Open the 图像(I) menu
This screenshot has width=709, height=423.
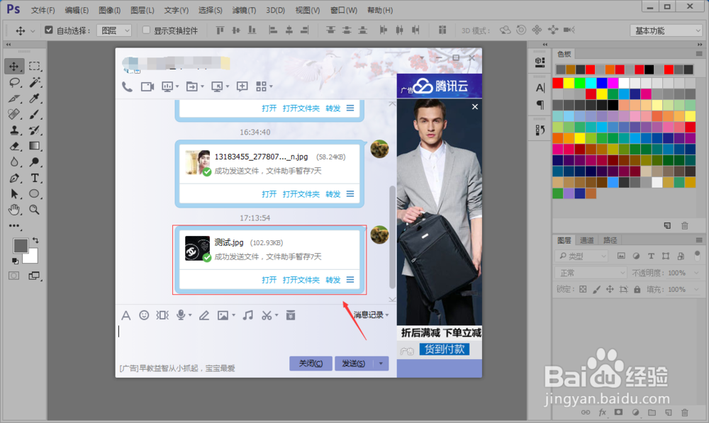pos(109,10)
